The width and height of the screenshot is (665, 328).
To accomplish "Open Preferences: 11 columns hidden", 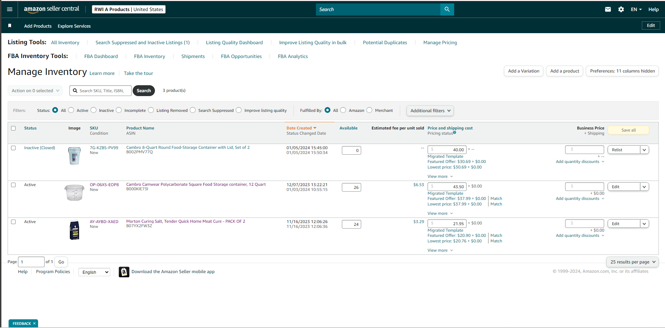I will click(622, 71).
